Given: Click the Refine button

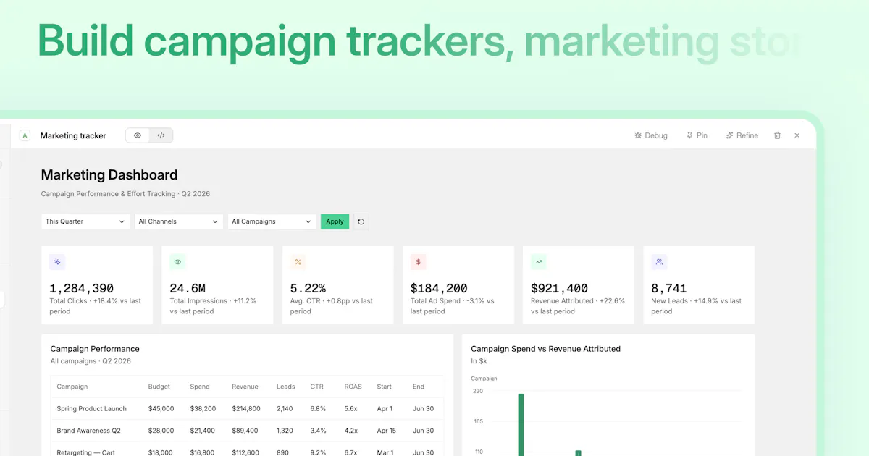Looking at the screenshot, I should [742, 135].
